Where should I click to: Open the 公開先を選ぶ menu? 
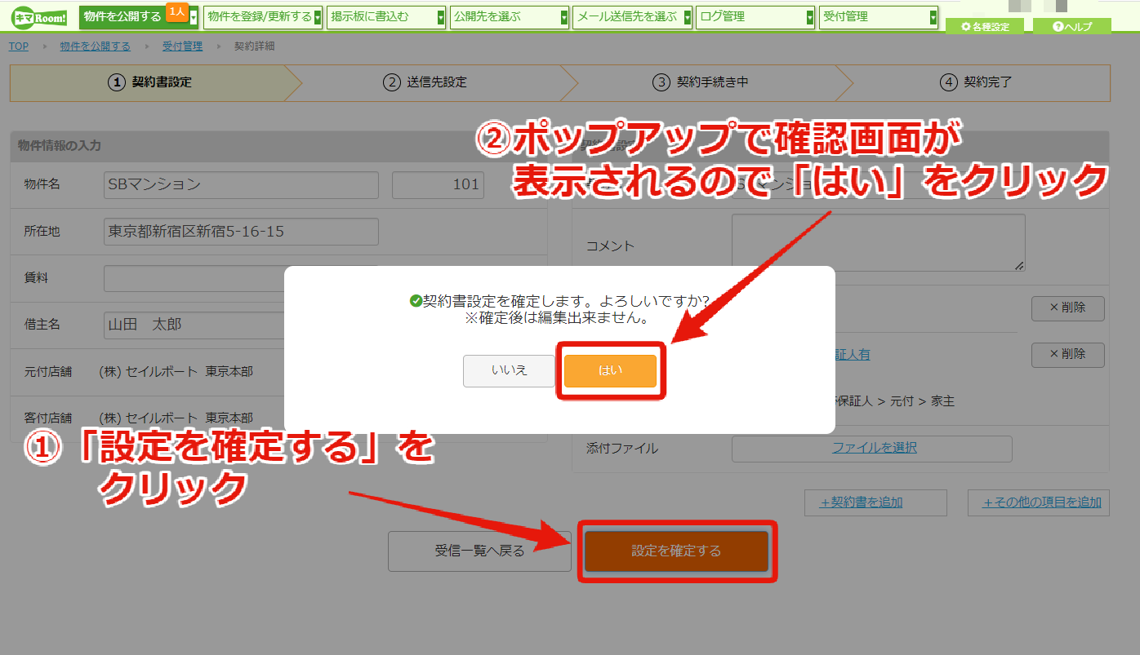point(509,16)
